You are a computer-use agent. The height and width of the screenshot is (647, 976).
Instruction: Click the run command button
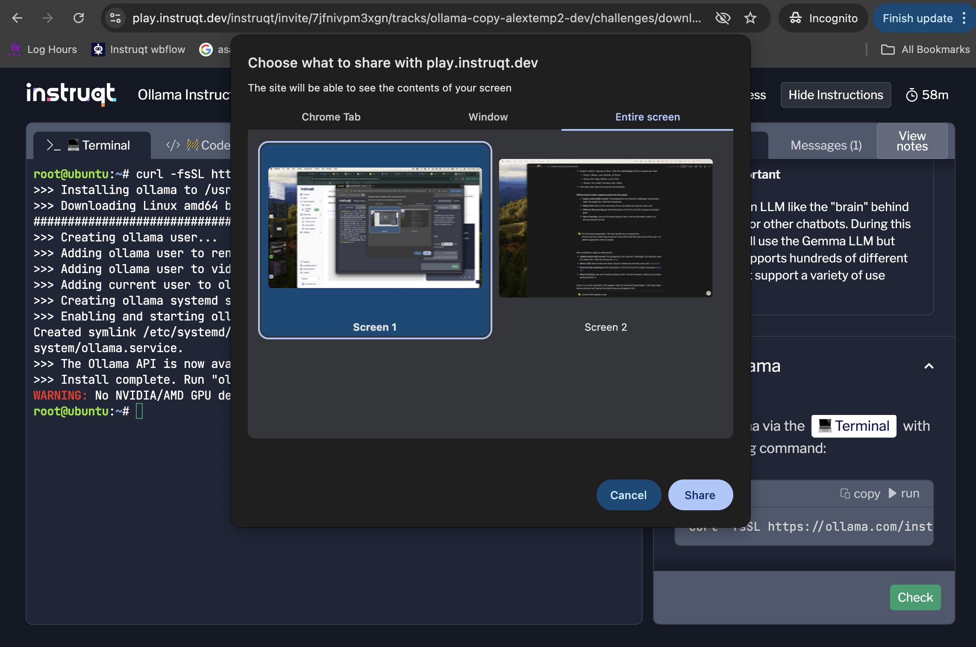tap(904, 494)
